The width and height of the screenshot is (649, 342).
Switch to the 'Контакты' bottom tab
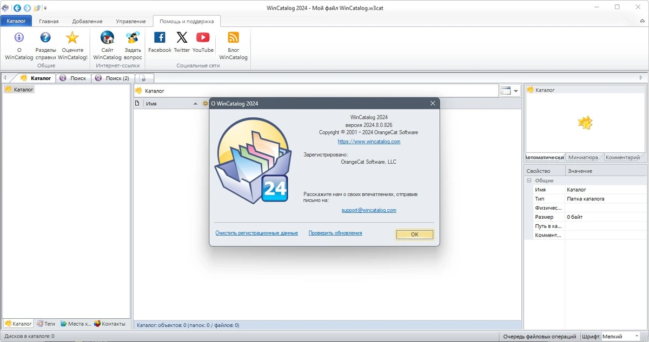110,324
